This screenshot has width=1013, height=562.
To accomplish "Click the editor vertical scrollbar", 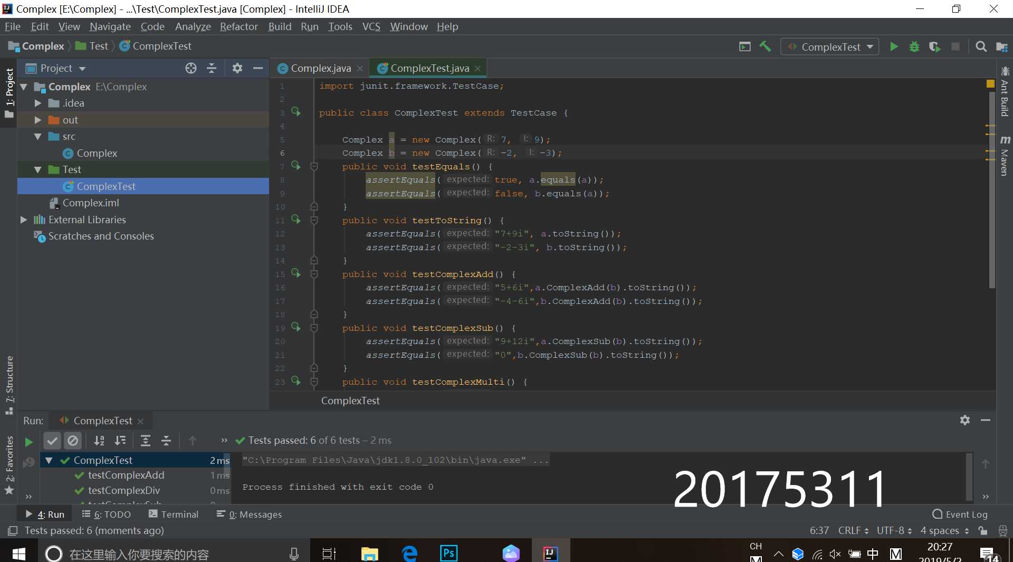I will tap(992, 190).
